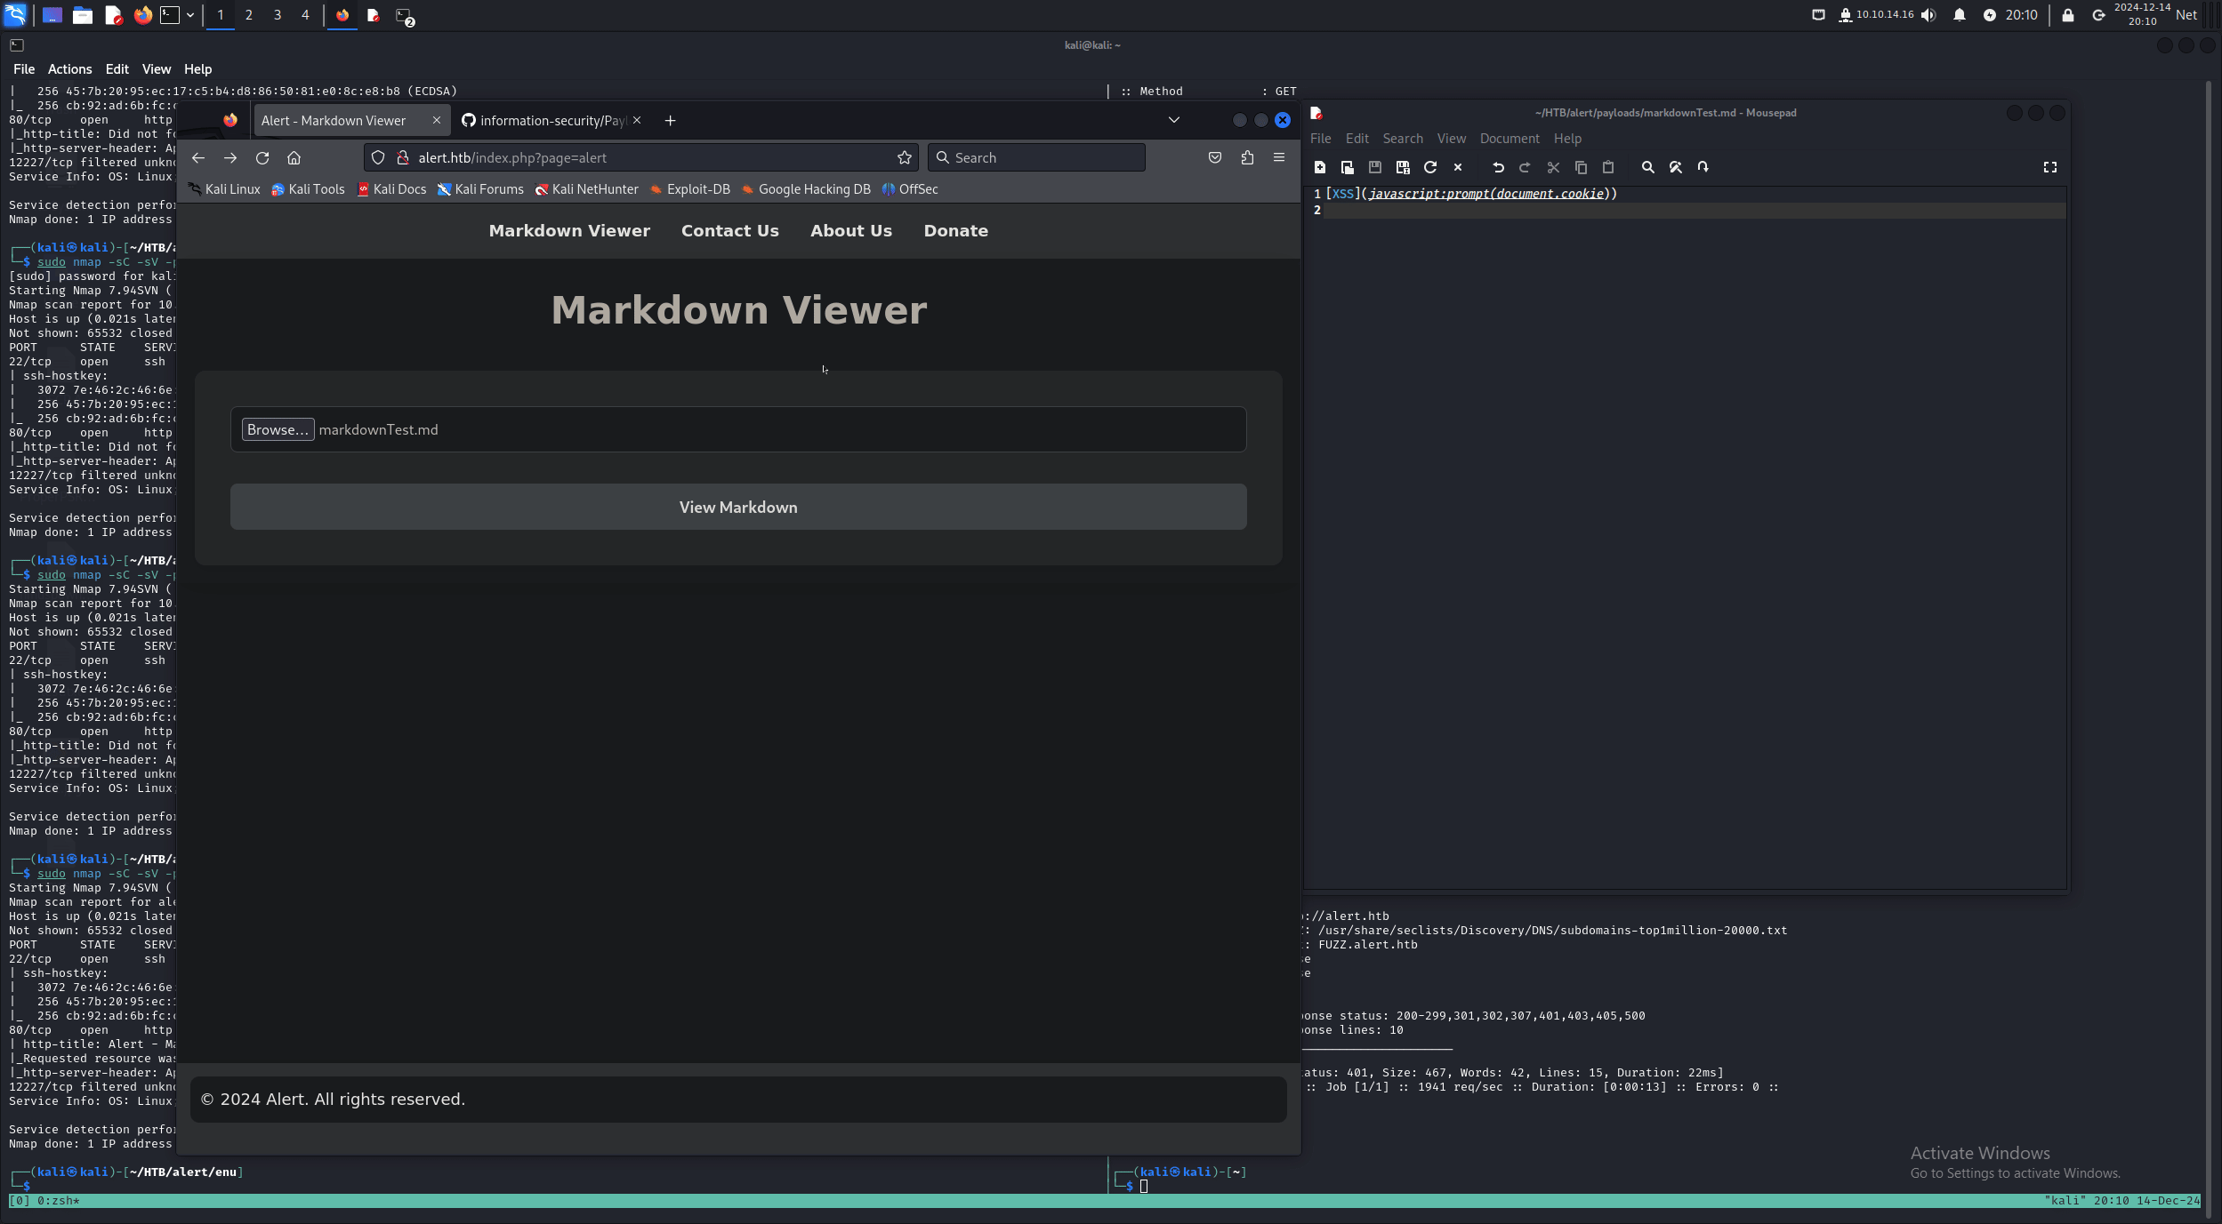Open Mousepad Document menu
This screenshot has width=2222, height=1224.
click(1509, 139)
